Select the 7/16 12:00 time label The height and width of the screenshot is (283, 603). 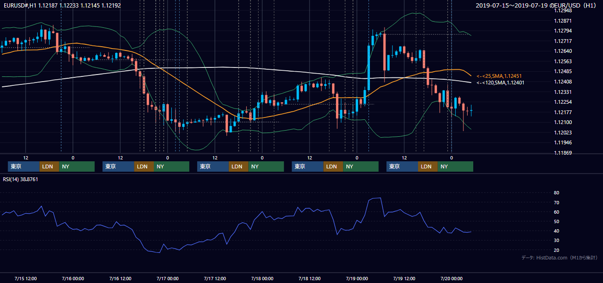pyautogui.click(x=120, y=278)
